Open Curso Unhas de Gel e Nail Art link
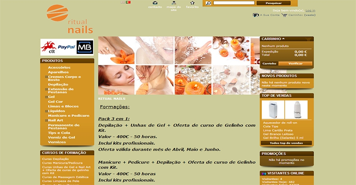 (x=66, y=170)
